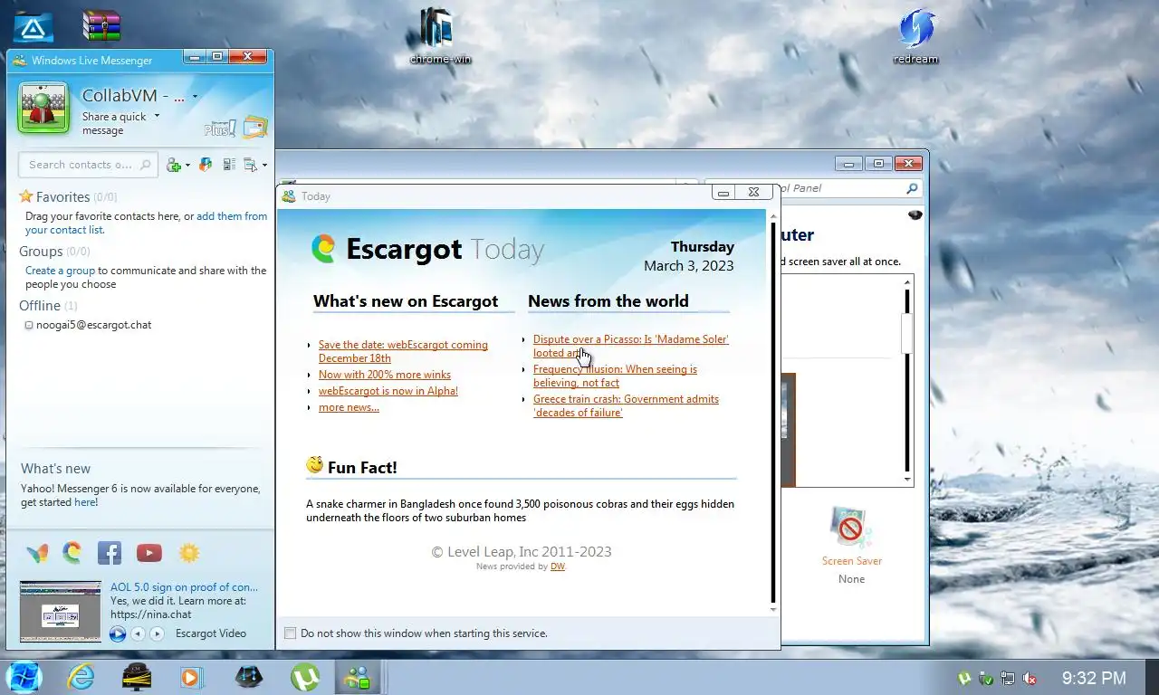Open the 'Greece train crash' news link

[626, 405]
